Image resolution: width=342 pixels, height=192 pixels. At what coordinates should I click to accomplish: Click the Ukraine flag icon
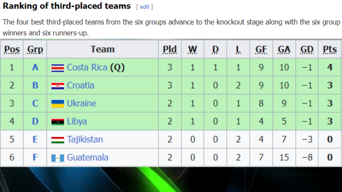[58, 104]
